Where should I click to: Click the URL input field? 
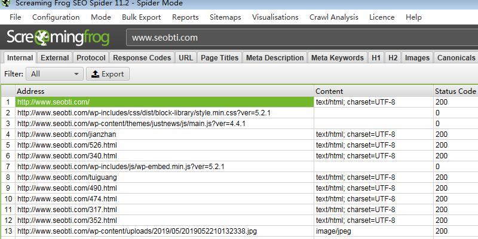pos(299,38)
